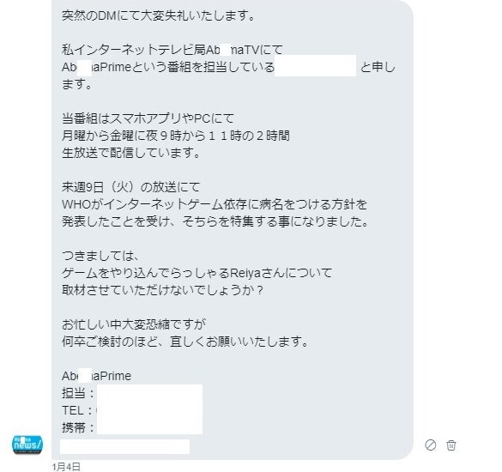Click the 担当: label in the signature
The width and height of the screenshot is (502, 472).
pyautogui.click(x=78, y=393)
